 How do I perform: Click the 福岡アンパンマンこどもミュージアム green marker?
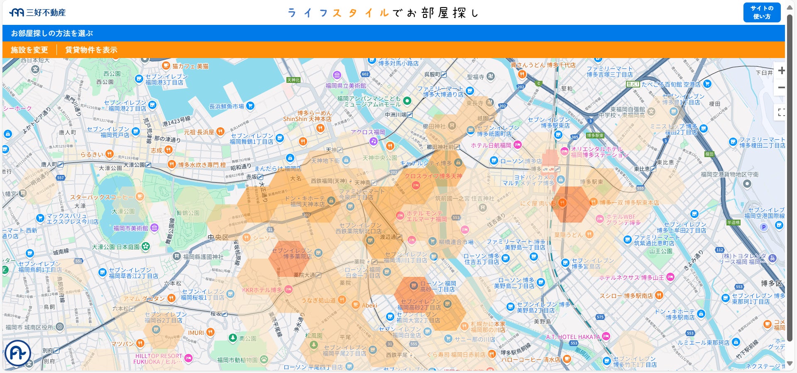click(x=407, y=101)
